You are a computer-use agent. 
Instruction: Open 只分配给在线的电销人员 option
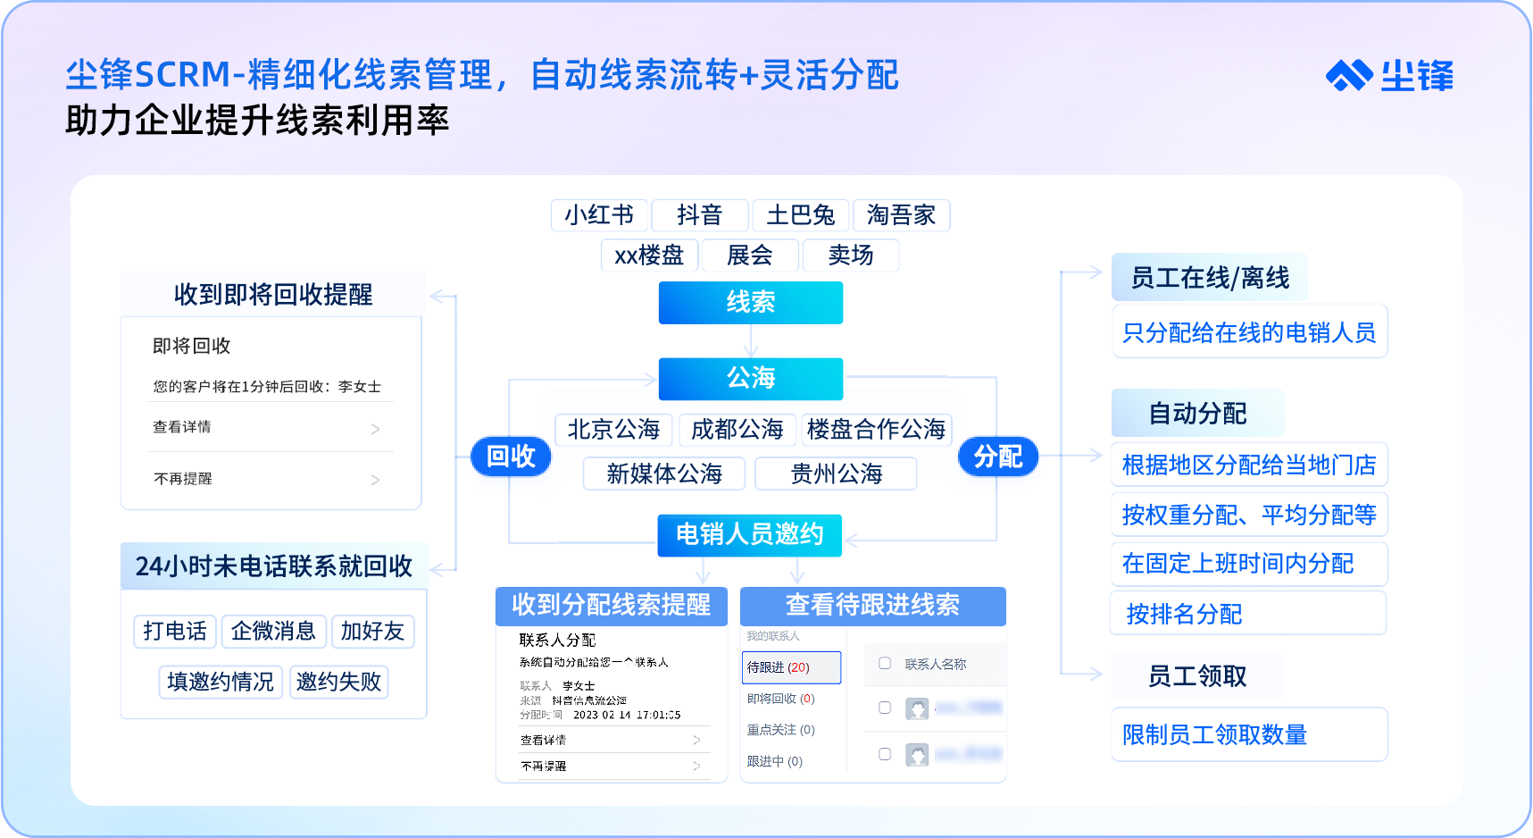point(1249,333)
